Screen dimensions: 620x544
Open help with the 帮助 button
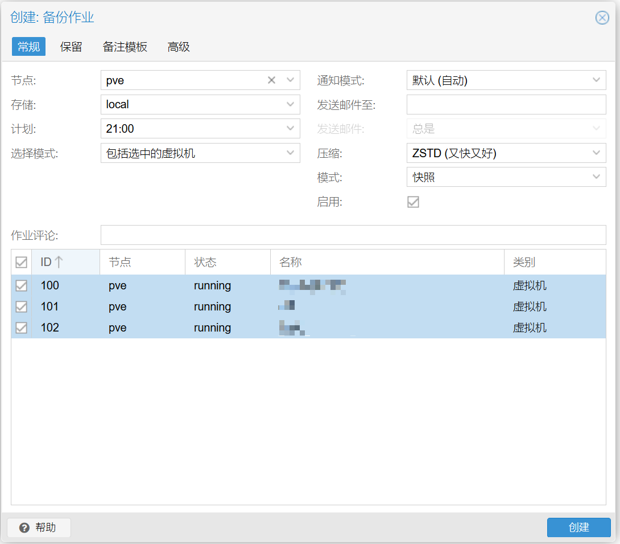(x=39, y=527)
